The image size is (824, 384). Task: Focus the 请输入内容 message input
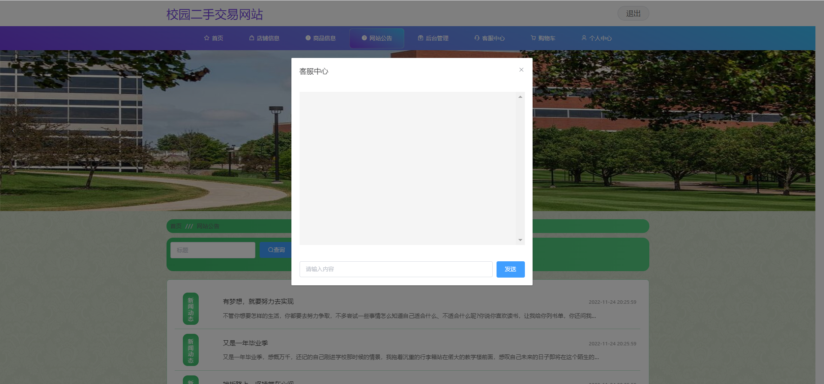coord(396,269)
